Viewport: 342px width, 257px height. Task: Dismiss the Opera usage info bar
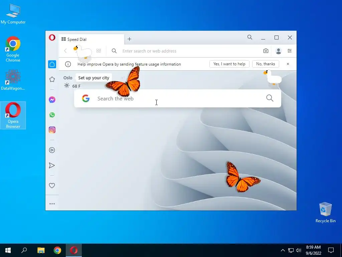click(288, 64)
